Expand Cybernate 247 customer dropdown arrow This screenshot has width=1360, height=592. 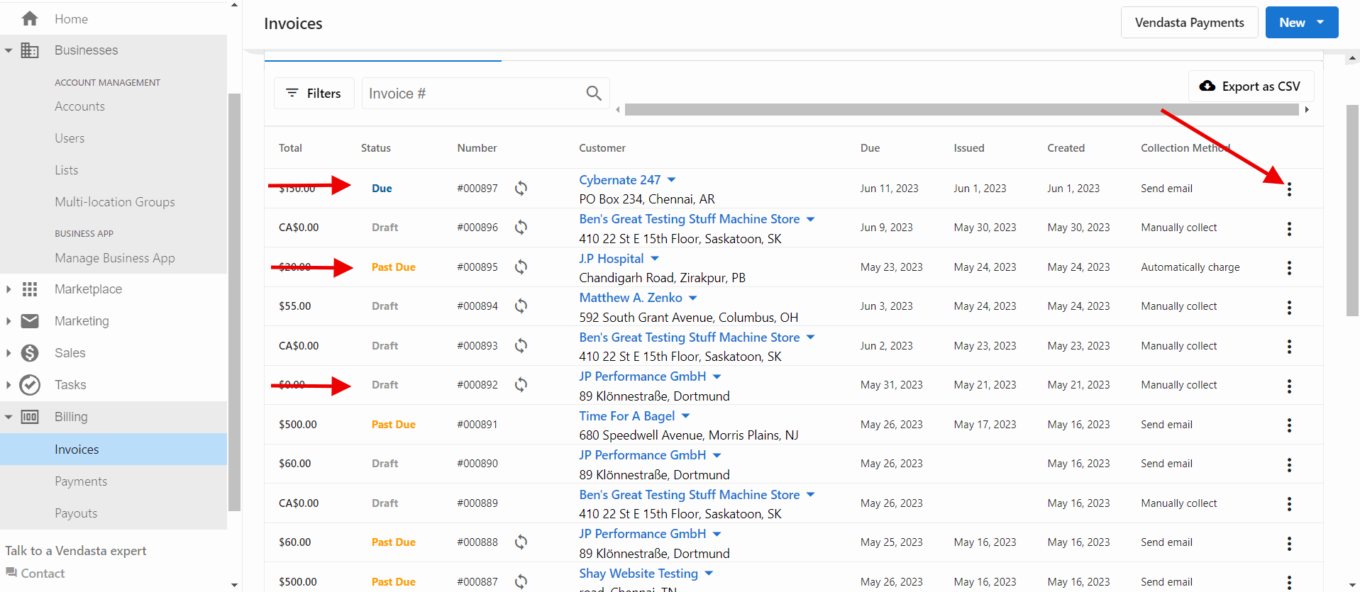pyautogui.click(x=672, y=180)
